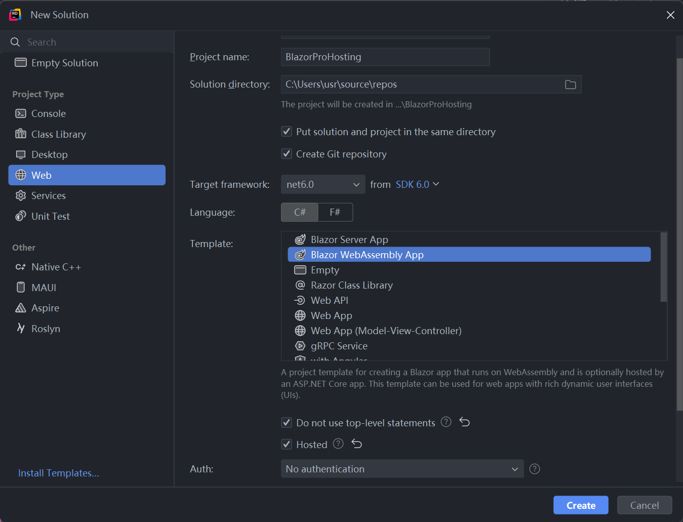Click the Blazor Server App template icon
683x522 pixels.
pos(300,239)
